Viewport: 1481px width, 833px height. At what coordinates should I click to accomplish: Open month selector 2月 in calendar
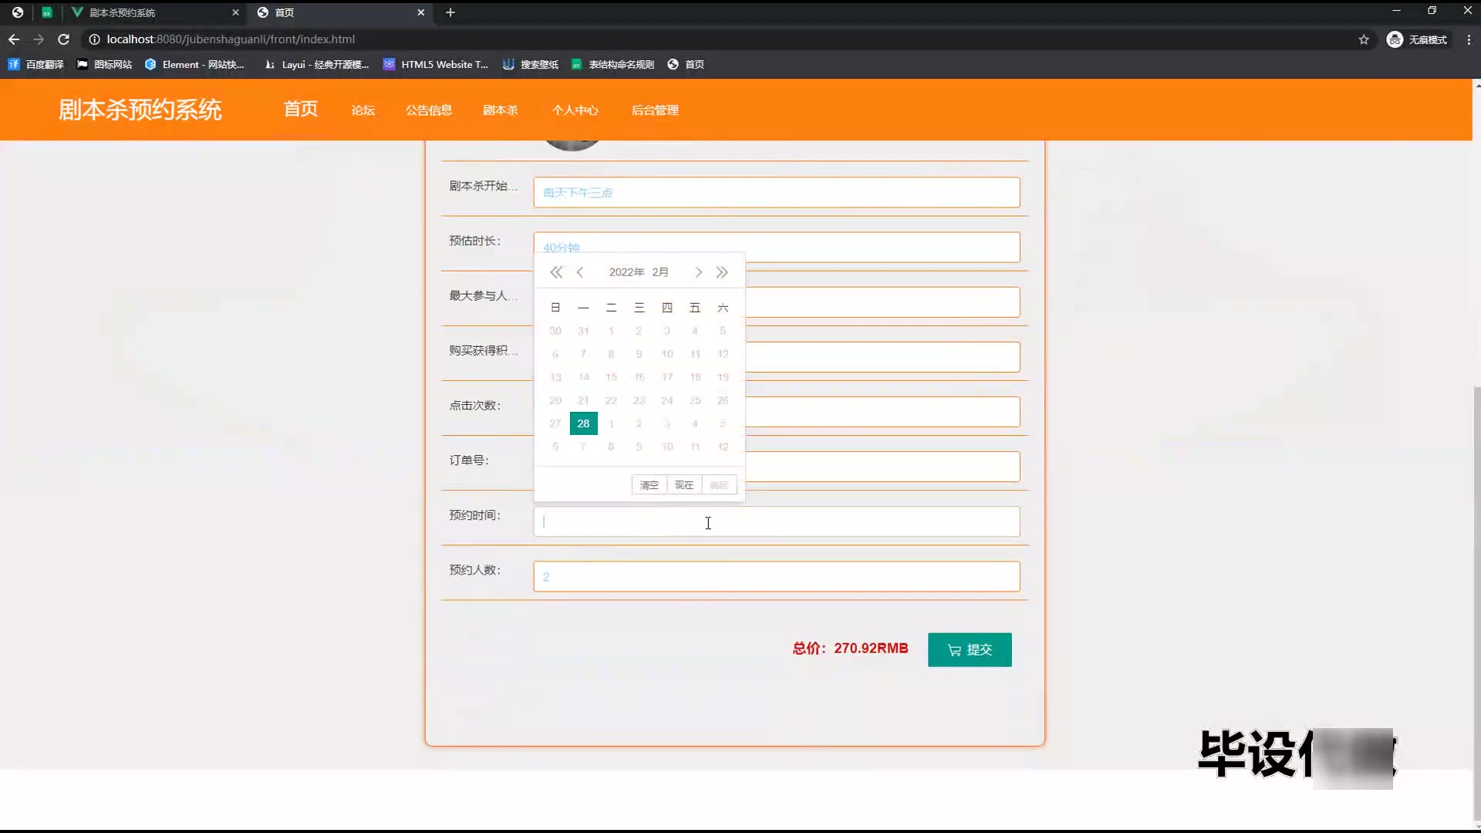point(660,272)
